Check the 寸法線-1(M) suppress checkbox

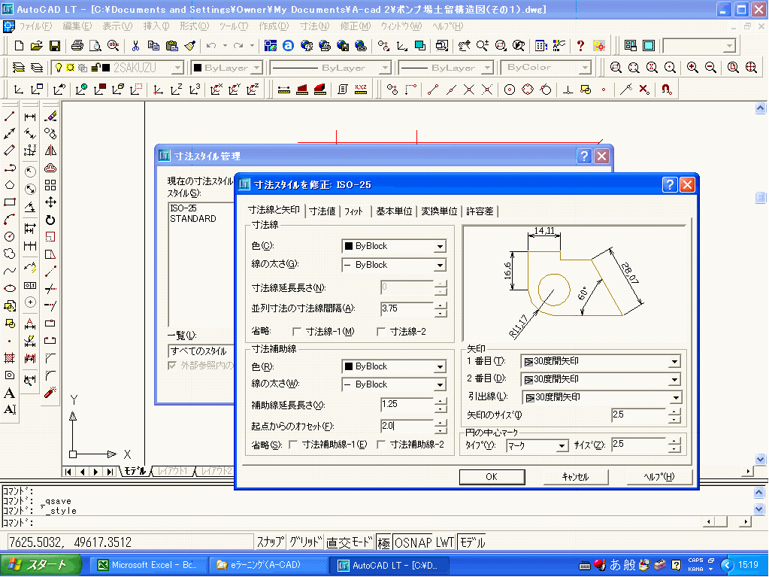297,332
